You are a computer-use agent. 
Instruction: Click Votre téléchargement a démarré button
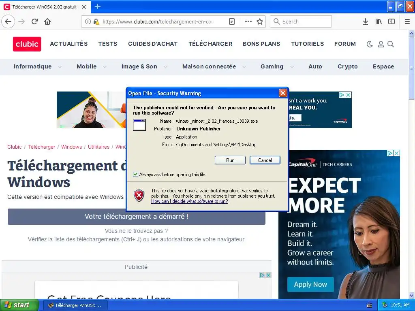[136, 216]
